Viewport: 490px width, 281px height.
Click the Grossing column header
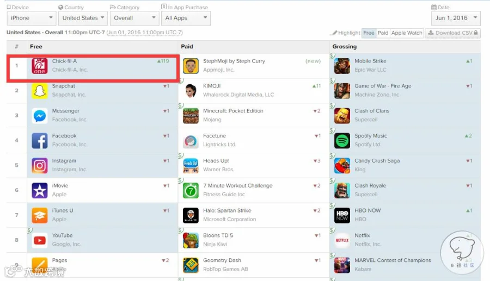point(345,46)
